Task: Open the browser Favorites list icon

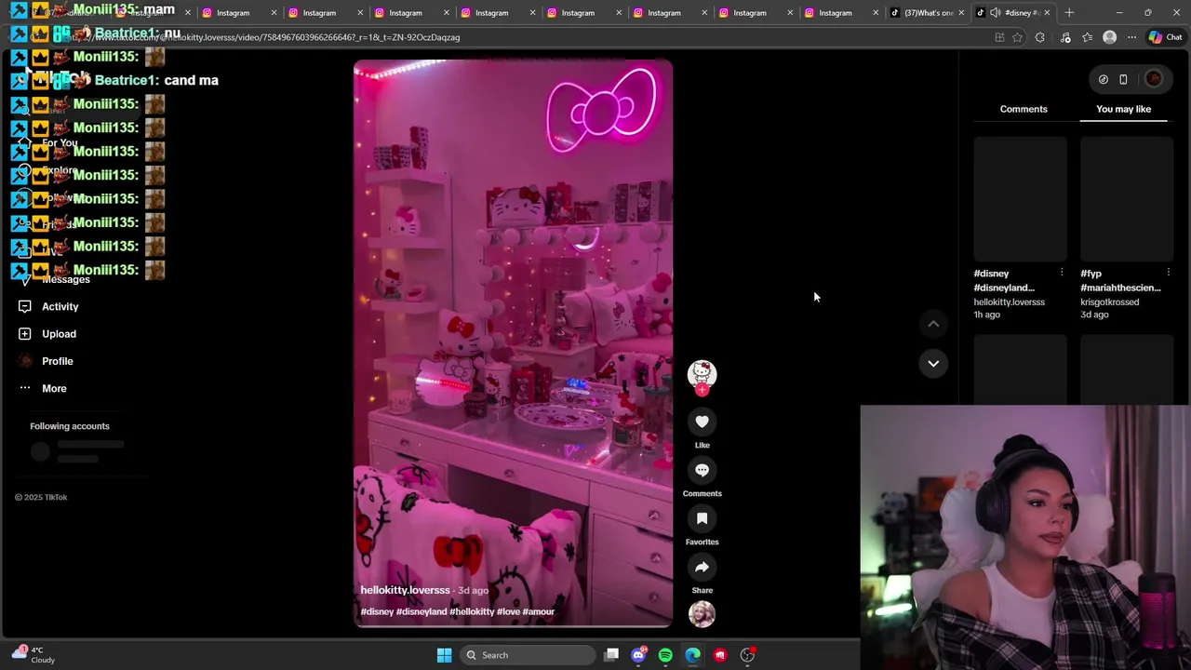Action: pyautogui.click(x=1087, y=37)
